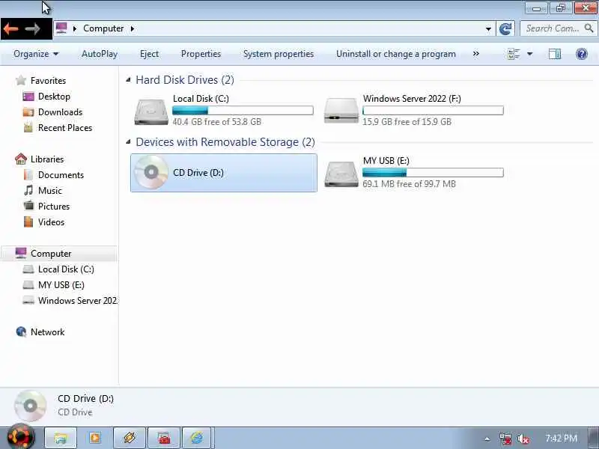This screenshot has width=599, height=449.
Task: Click AutoPlay in the toolbar
Action: click(x=100, y=54)
